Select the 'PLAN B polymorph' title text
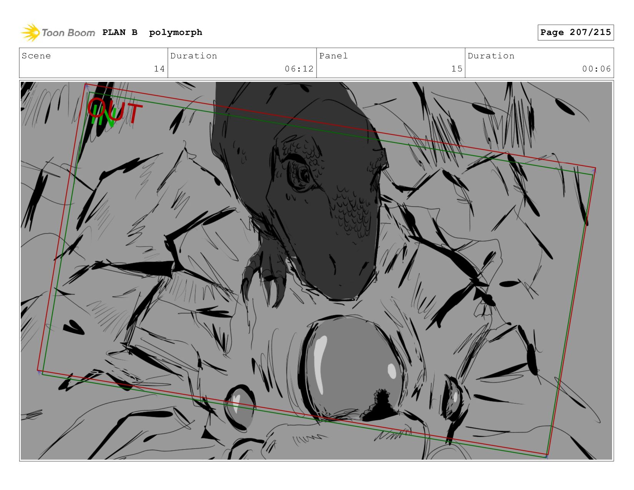634x490 pixels. point(152,33)
